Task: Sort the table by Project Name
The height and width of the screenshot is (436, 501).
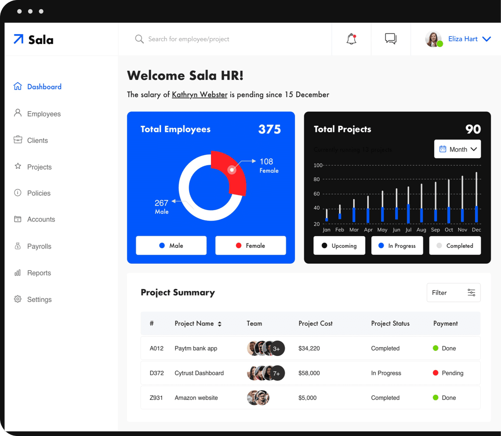Action: coord(219,324)
